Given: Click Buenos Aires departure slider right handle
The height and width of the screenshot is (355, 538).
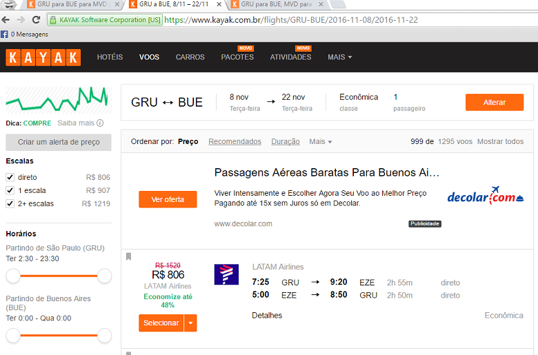Looking at the screenshot, I should (x=104, y=336).
